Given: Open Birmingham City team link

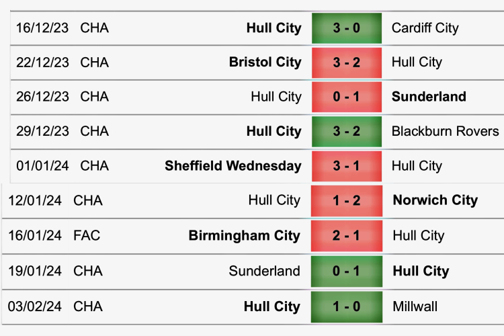Looking at the screenshot, I should (x=244, y=235).
